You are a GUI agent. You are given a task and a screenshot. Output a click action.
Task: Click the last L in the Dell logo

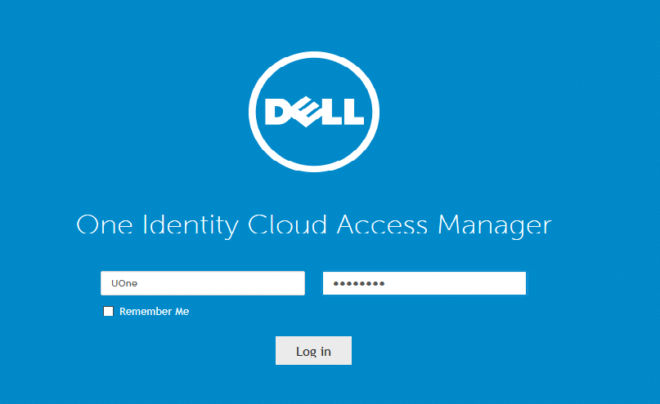click(x=352, y=112)
